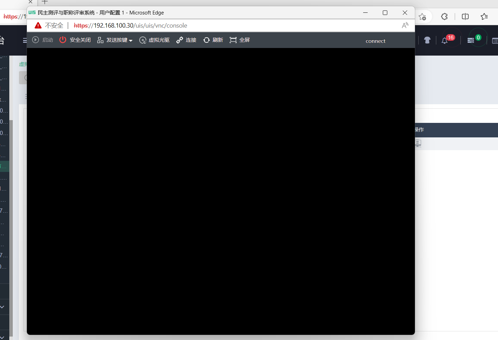The height and width of the screenshot is (340, 498).
Task: Close the background browser tab
Action: pyautogui.click(x=30, y=2)
